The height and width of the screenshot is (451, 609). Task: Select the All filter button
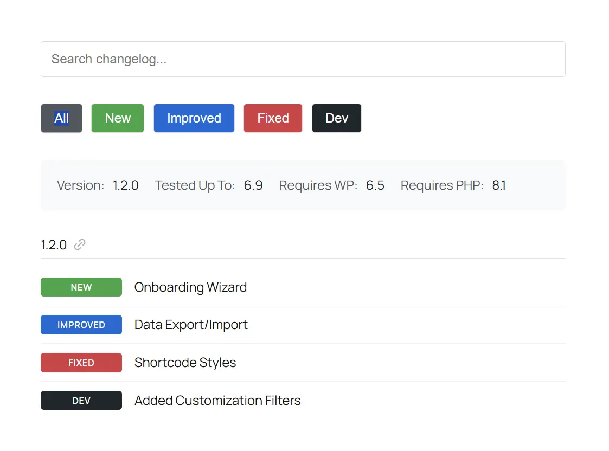(61, 118)
